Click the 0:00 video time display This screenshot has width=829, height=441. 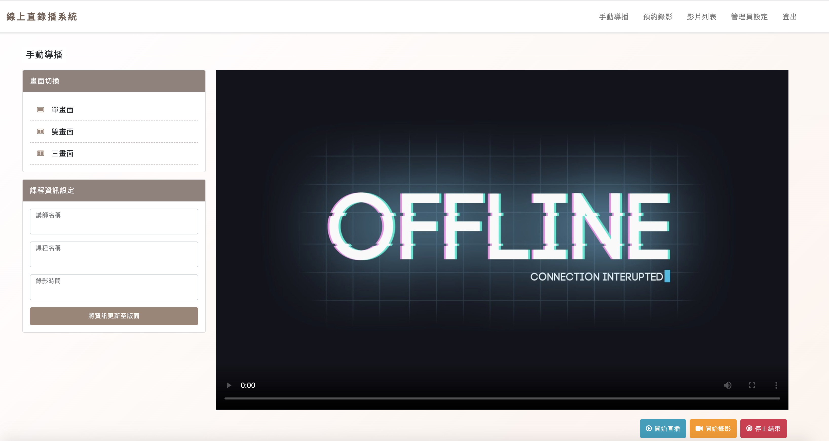pos(248,385)
